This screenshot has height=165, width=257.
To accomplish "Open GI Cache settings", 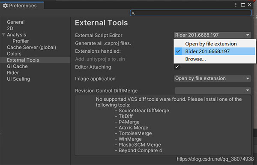I will (17, 66).
